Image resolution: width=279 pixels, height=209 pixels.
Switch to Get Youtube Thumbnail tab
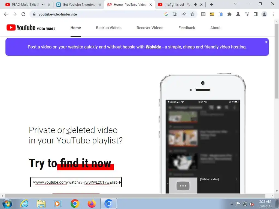79,5
